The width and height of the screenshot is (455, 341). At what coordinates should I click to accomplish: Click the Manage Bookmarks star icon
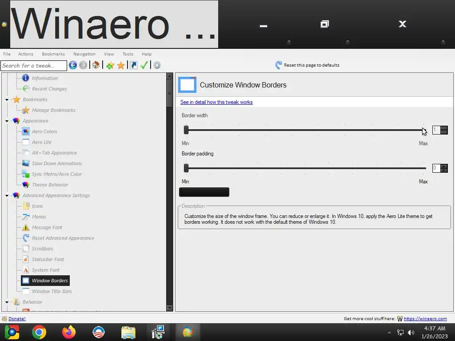[25, 110]
